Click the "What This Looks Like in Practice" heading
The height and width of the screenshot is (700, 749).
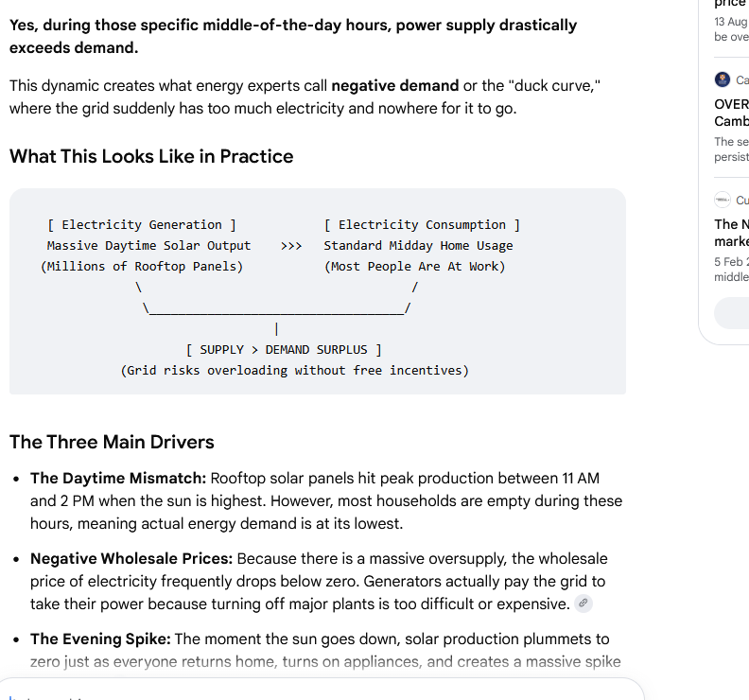151,156
